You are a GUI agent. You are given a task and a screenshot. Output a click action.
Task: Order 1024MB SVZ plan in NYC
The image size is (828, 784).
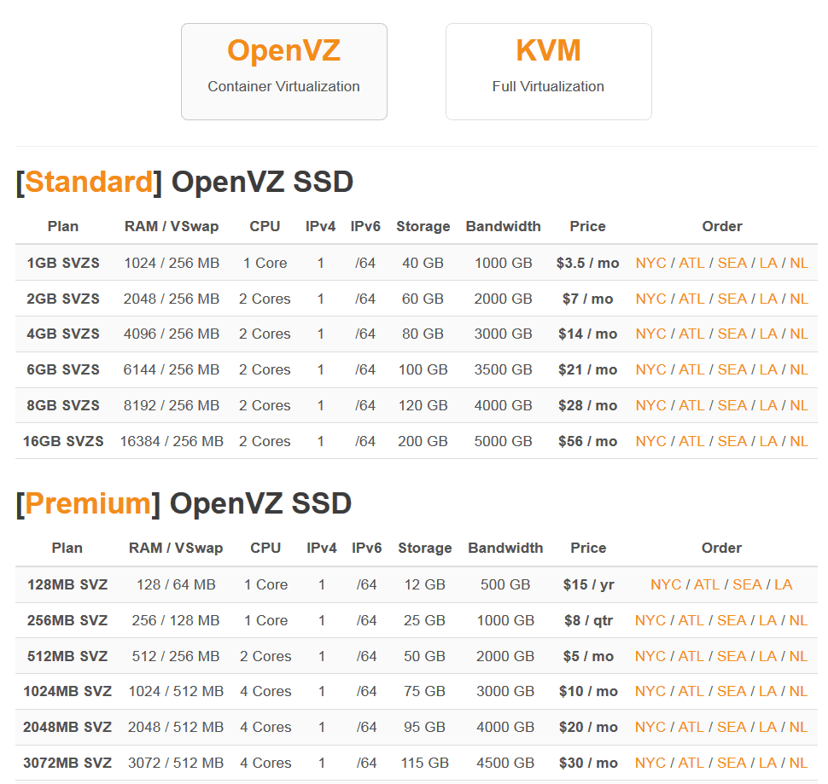(650, 691)
